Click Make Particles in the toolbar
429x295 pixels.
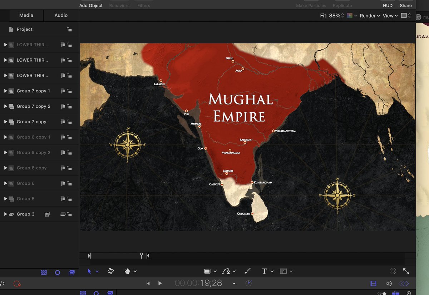(311, 5)
